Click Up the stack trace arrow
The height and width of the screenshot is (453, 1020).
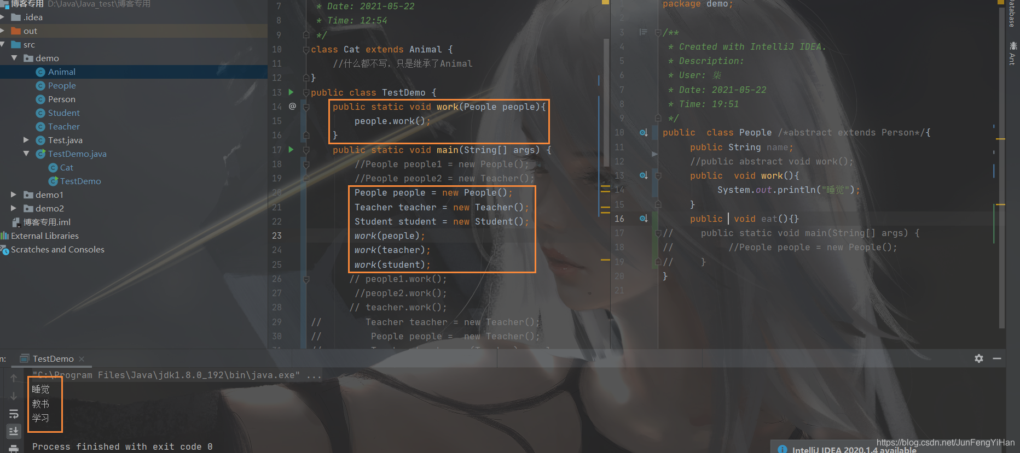[14, 378]
